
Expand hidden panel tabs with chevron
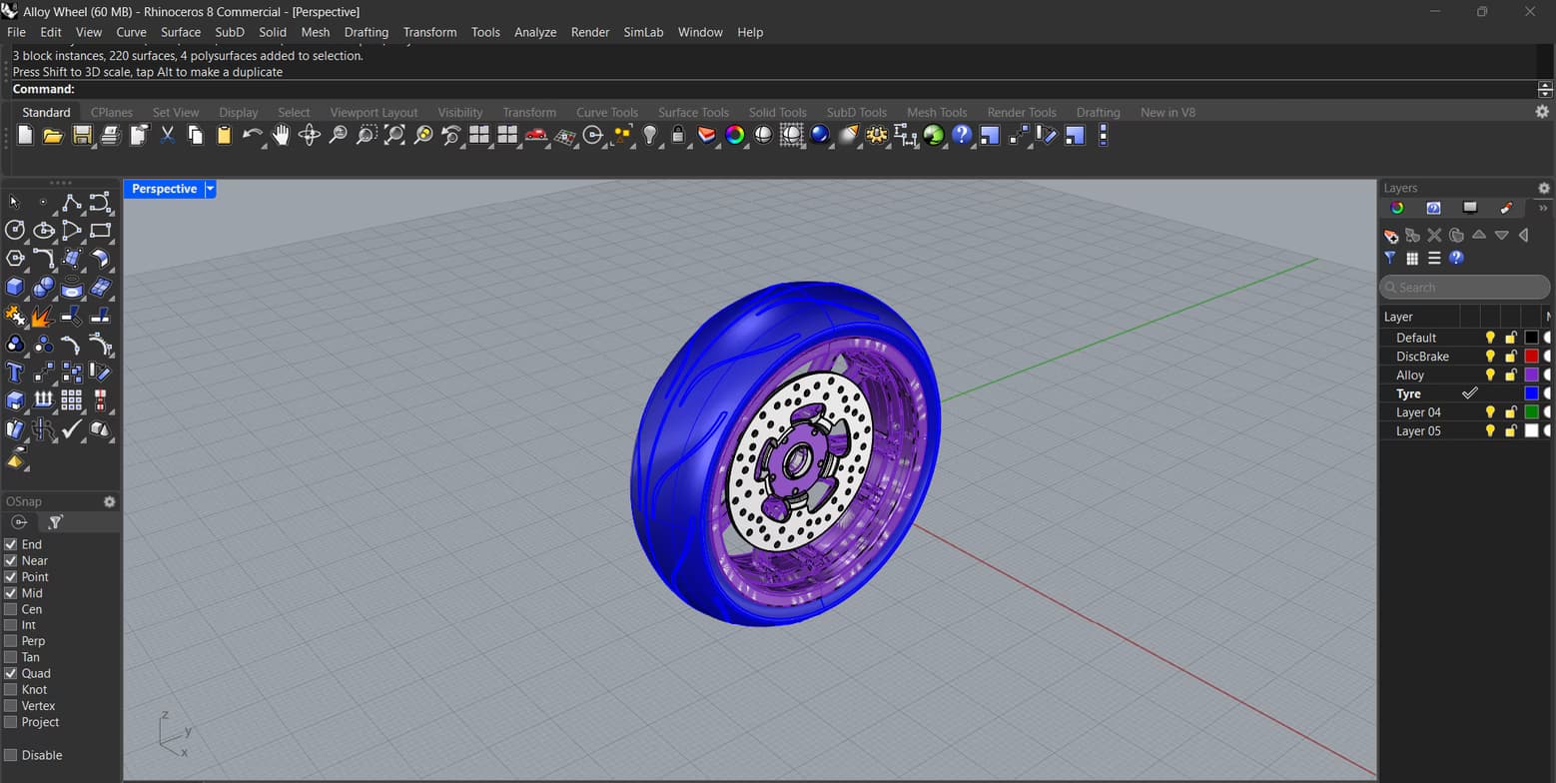[x=1543, y=208]
